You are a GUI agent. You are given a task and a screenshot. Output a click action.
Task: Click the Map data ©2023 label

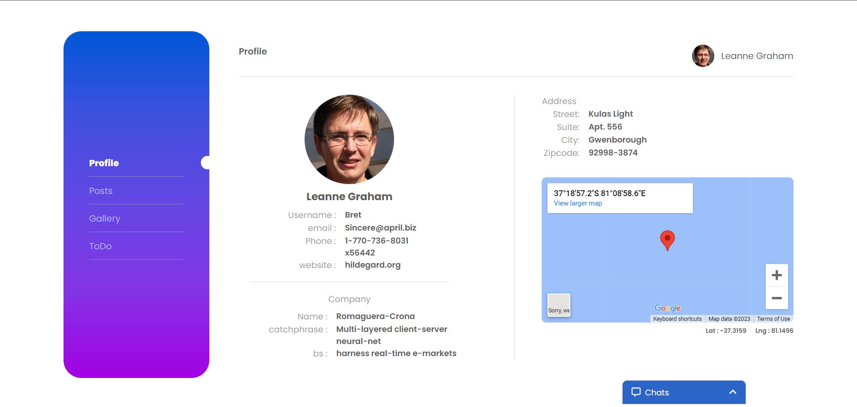[x=729, y=319]
